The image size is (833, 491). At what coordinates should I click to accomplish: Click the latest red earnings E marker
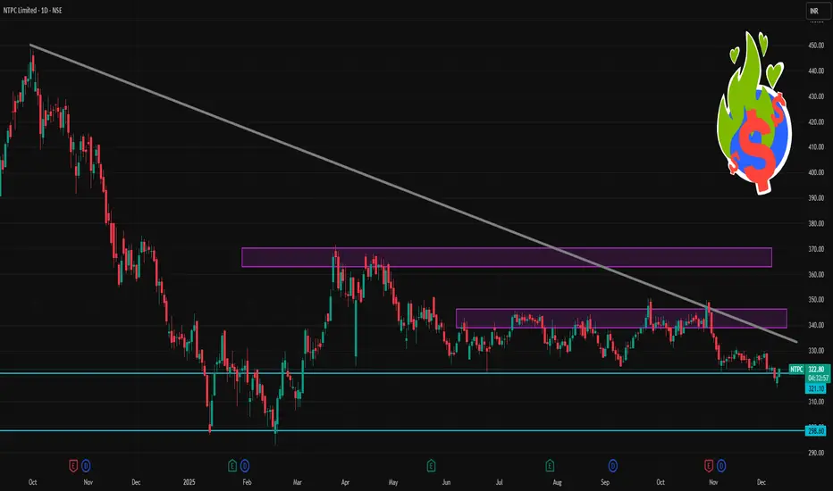tap(709, 466)
